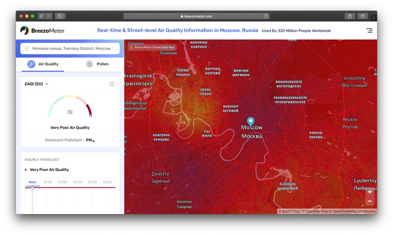Click the Moscow city label on map
The height and width of the screenshot is (235, 393).
pos(252,132)
